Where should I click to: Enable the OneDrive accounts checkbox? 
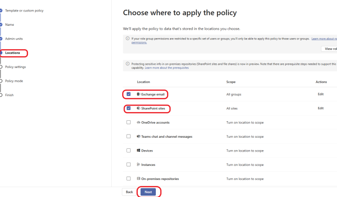click(129, 122)
